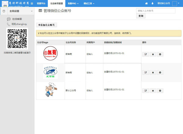The image size is (183, 134).
Task: Toggle the hamburger menu icon in header
Action: tap(32, 3)
